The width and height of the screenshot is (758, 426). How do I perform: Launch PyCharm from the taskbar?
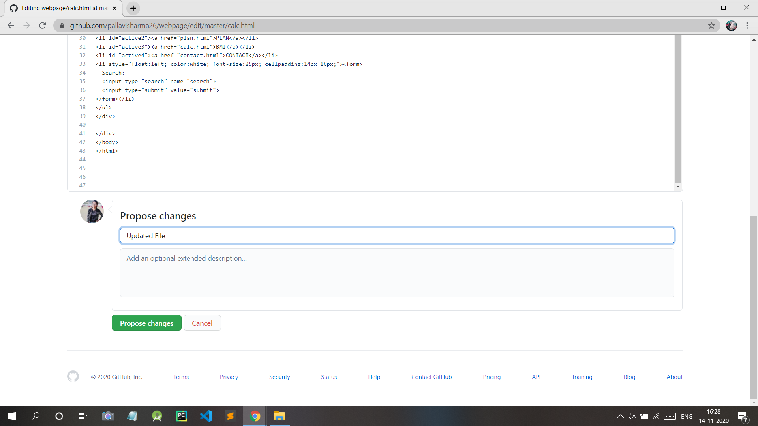click(181, 416)
